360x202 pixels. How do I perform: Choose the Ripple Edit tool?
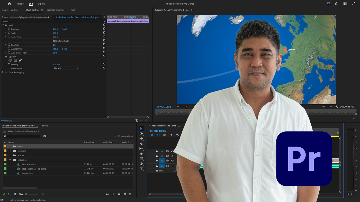141,139
